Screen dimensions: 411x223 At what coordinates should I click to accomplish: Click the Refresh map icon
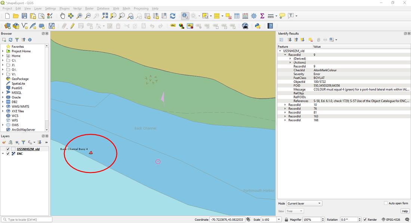[x=172, y=16]
